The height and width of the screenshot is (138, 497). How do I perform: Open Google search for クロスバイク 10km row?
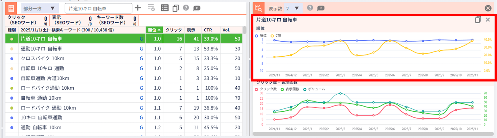(141, 58)
